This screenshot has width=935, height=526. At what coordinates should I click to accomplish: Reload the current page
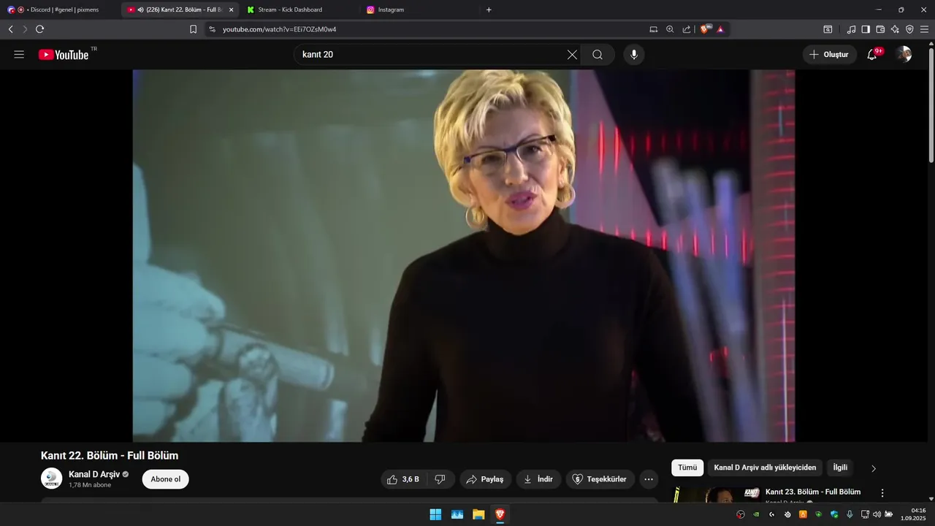coord(39,29)
